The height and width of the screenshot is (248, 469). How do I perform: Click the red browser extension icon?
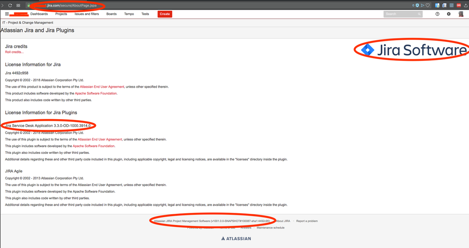459,5
